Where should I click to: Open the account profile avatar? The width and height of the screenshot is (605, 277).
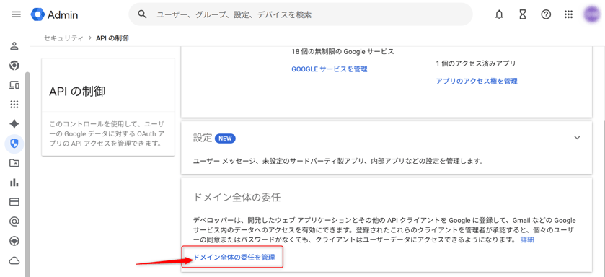click(x=592, y=14)
